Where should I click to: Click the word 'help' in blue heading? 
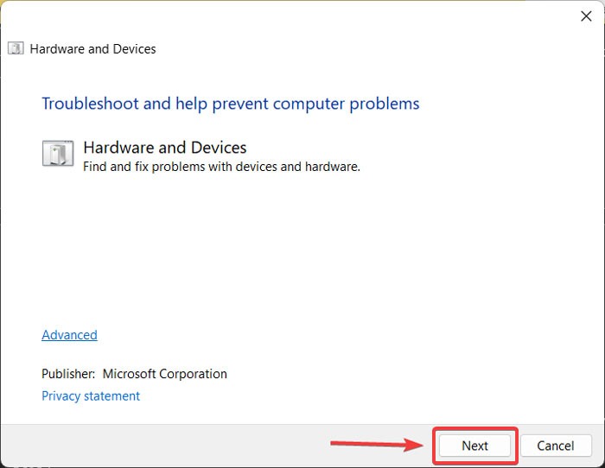click(x=191, y=104)
